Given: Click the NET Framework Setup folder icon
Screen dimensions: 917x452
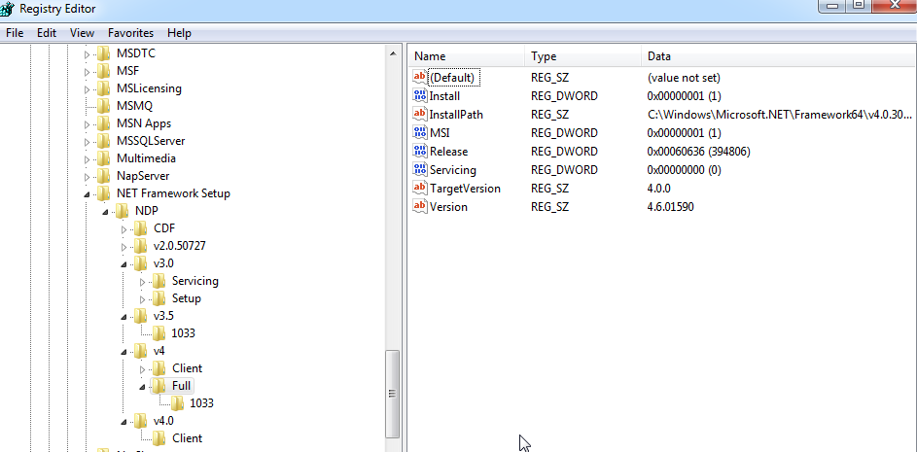Looking at the screenshot, I should click(103, 193).
